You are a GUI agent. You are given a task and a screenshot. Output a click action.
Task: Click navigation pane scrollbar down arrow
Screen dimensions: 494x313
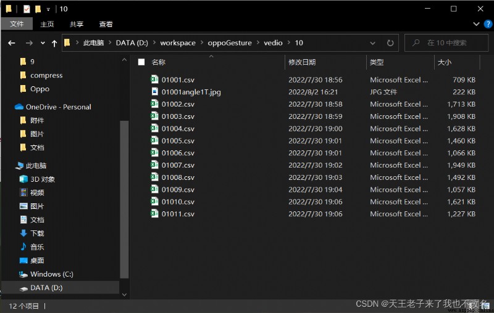[124, 295]
